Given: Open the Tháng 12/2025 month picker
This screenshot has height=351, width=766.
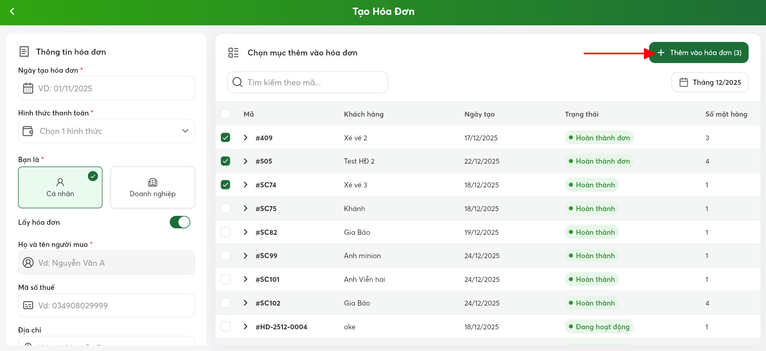Looking at the screenshot, I should tap(710, 82).
